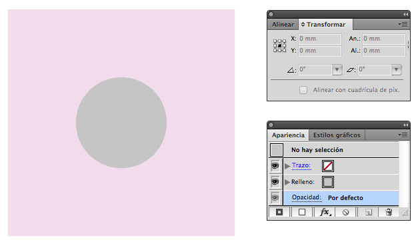The image size is (420, 244).
Task: Enable Alinear con cuadrícula de píx. checkbox
Action: coord(303,90)
